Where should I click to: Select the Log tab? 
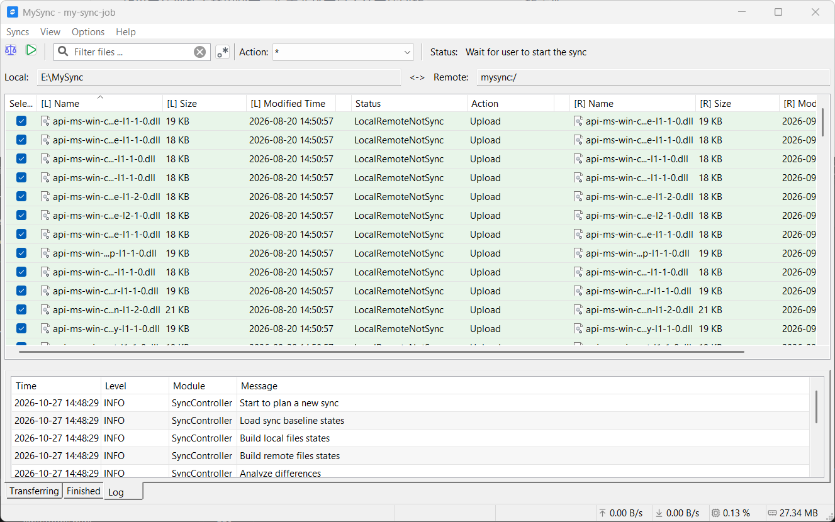[x=123, y=492]
